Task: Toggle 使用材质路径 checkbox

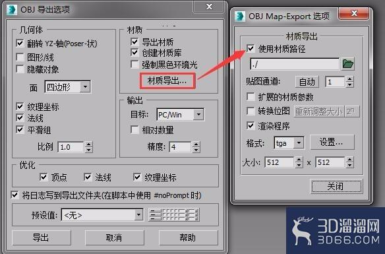Action: coord(251,48)
